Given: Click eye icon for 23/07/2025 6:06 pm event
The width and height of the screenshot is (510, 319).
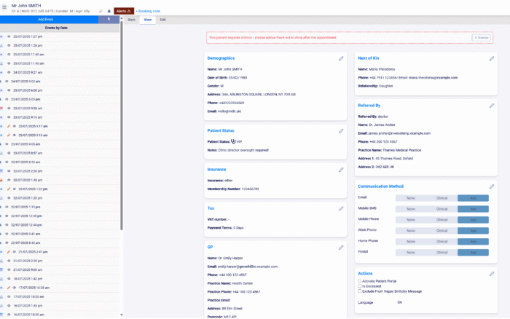Looking at the screenshot, I should [x=9, y=90].
